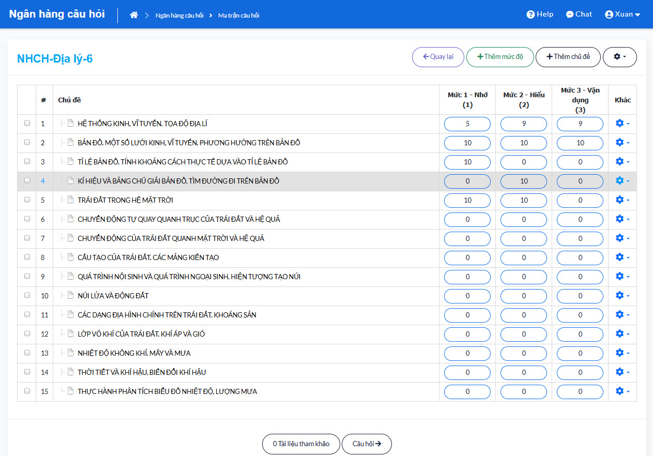The height and width of the screenshot is (456, 653).
Task: Open 0 Tài liệu tham khảo button
Action: pos(301,444)
